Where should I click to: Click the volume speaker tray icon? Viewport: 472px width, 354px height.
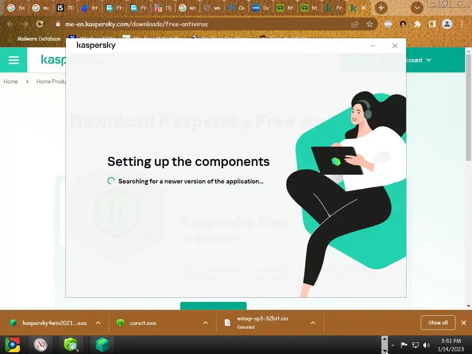pyautogui.click(x=426, y=345)
